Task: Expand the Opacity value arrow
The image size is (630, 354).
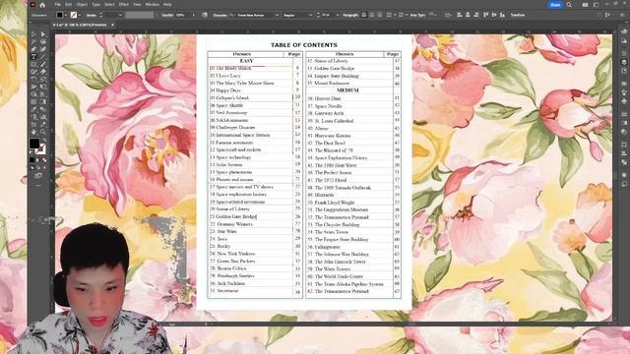Action: (x=193, y=16)
